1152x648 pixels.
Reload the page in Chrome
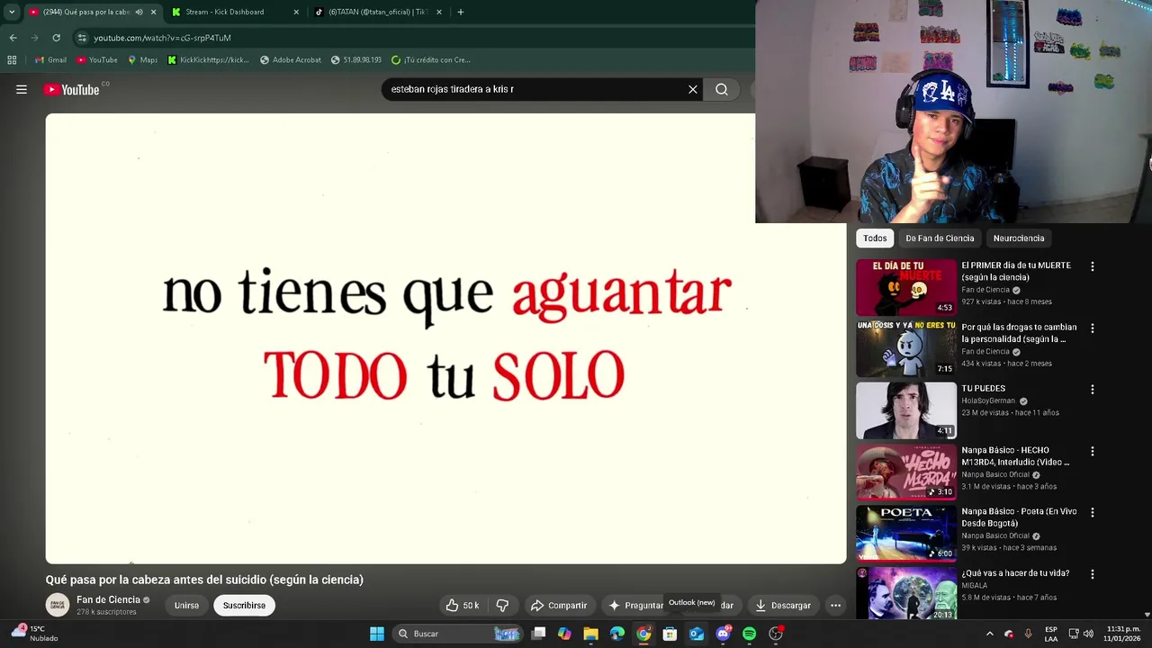(56, 38)
